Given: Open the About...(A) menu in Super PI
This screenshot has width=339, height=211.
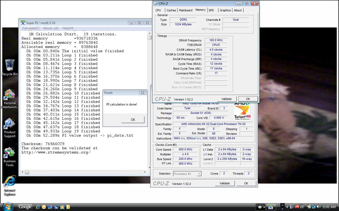Looking at the screenshot, I should point(51,28).
